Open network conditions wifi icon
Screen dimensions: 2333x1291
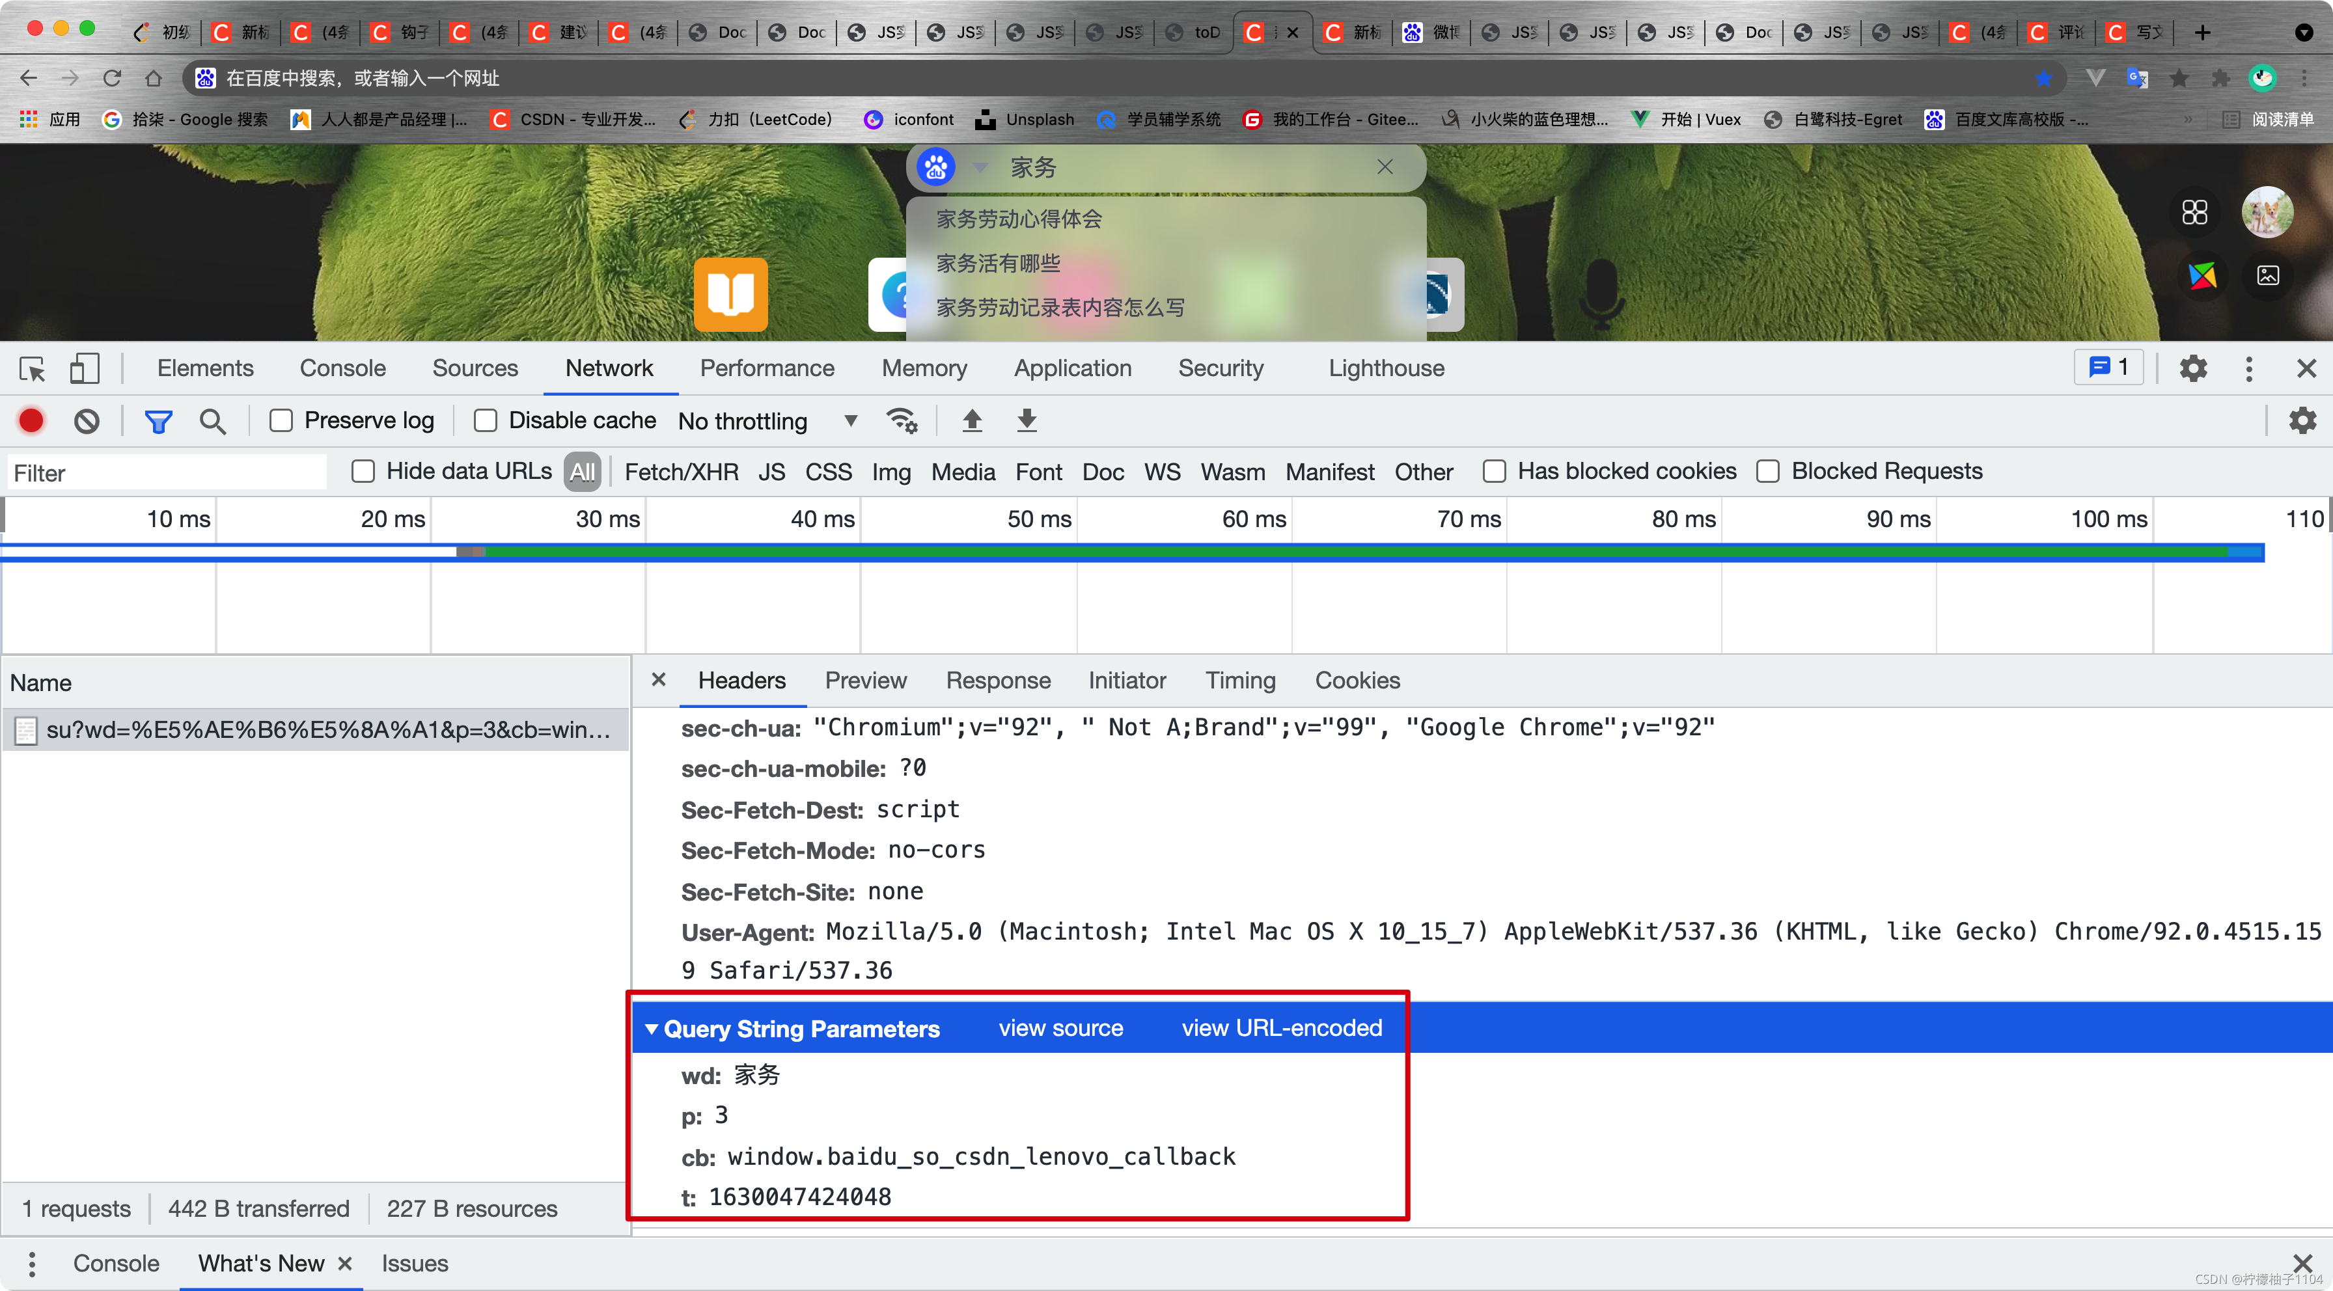(x=901, y=420)
